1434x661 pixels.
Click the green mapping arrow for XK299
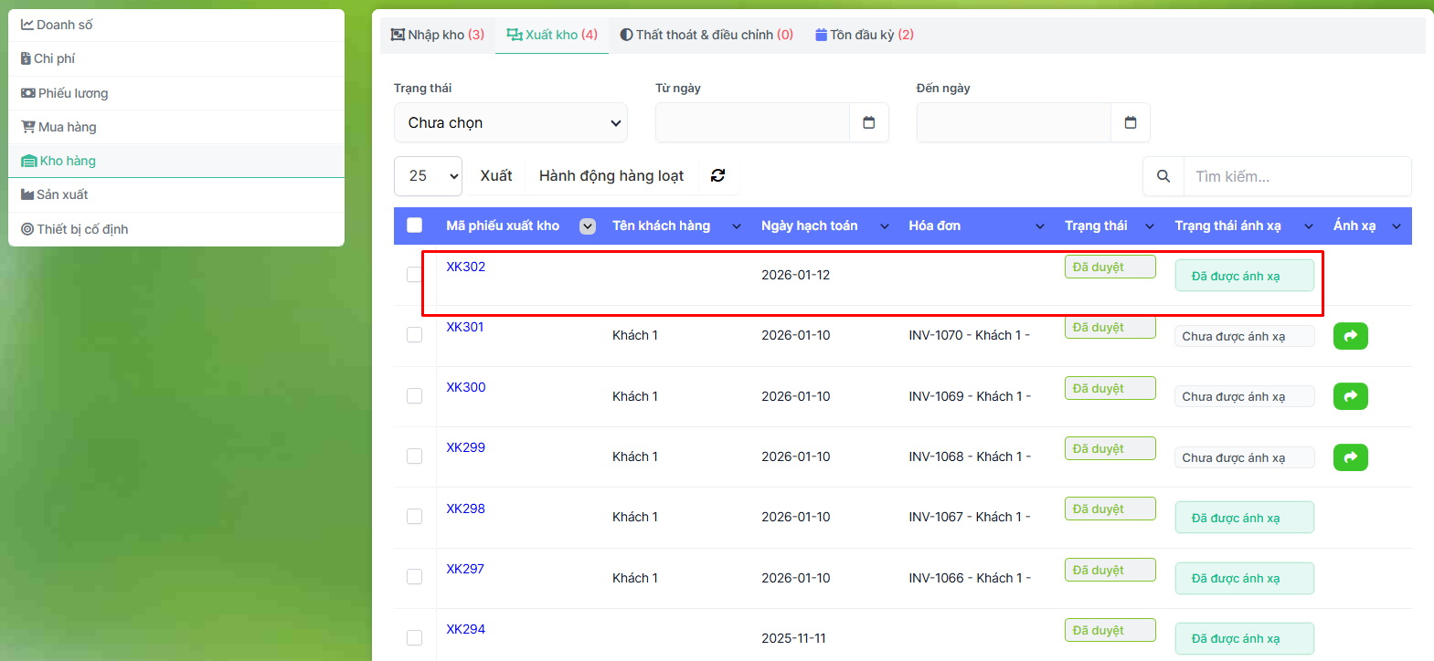click(x=1350, y=457)
